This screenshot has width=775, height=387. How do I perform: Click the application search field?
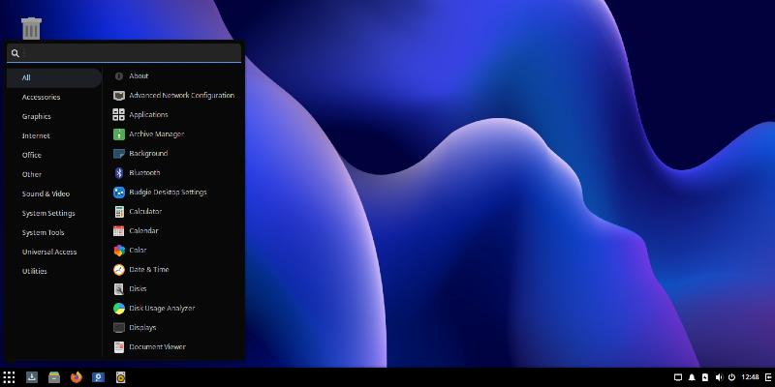pyautogui.click(x=126, y=53)
